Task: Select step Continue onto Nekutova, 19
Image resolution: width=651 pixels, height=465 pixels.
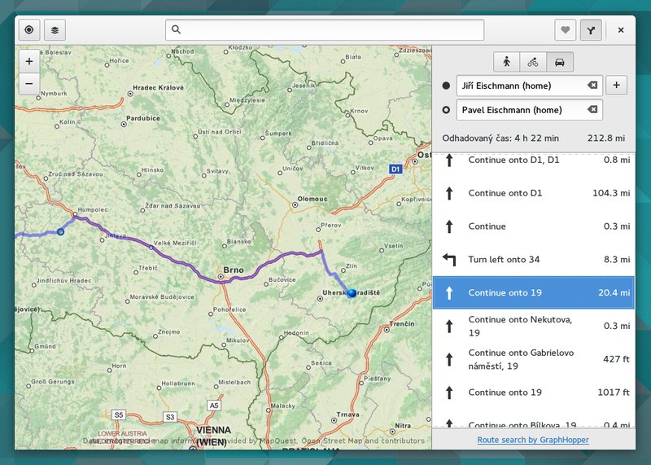Action: [534, 326]
